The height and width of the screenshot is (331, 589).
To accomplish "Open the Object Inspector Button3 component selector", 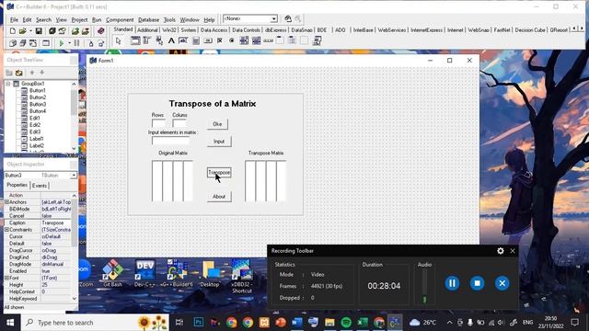I will [x=74, y=176].
